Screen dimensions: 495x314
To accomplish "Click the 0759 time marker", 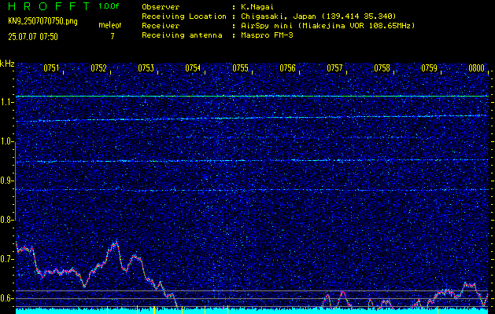I will [x=430, y=68].
